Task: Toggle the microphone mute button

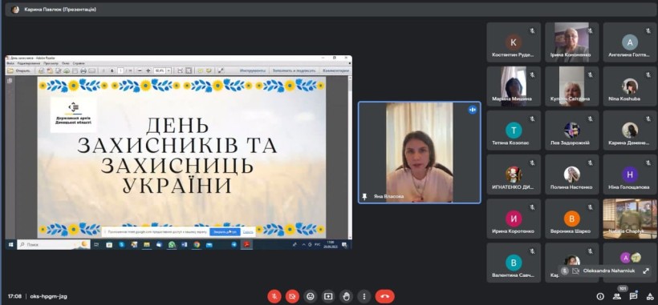Action: (274, 296)
